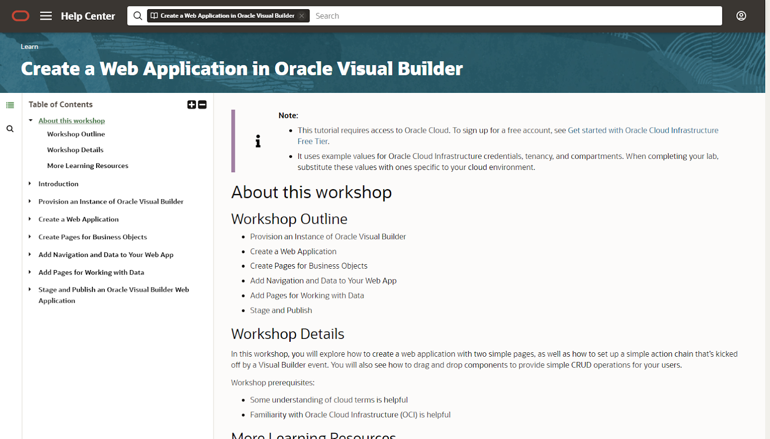Screen dimensions: 770x439
Task: Toggle the table of contents list icon
Action: [10, 105]
